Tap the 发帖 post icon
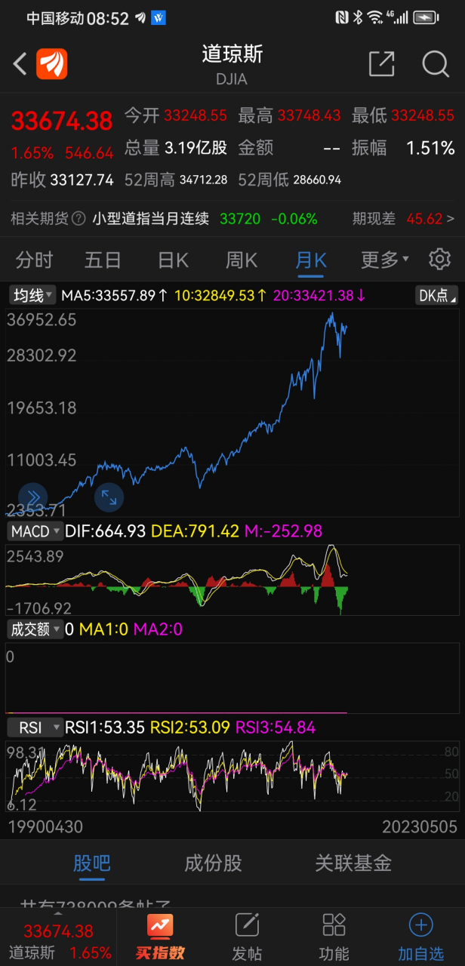Image resolution: width=465 pixels, height=966 pixels. [247, 936]
